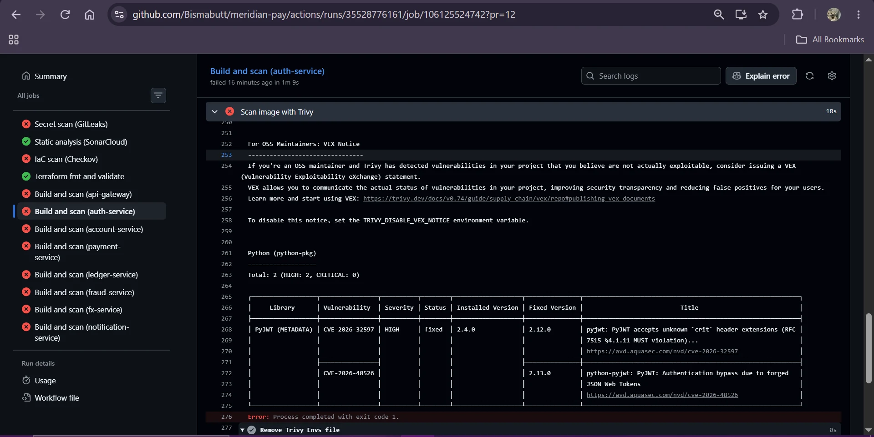Click the GitHub URL address bar
This screenshot has height=437, width=874.
324,15
